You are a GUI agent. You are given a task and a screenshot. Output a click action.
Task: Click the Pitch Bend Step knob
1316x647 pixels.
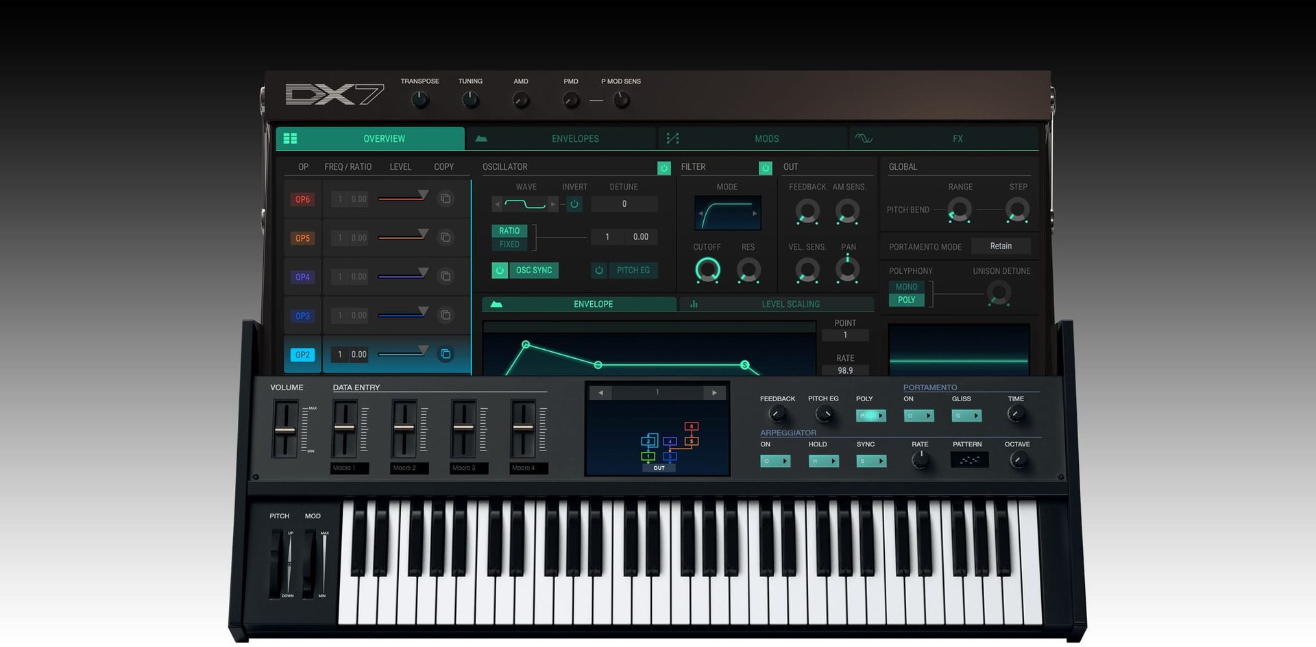coord(1018,210)
